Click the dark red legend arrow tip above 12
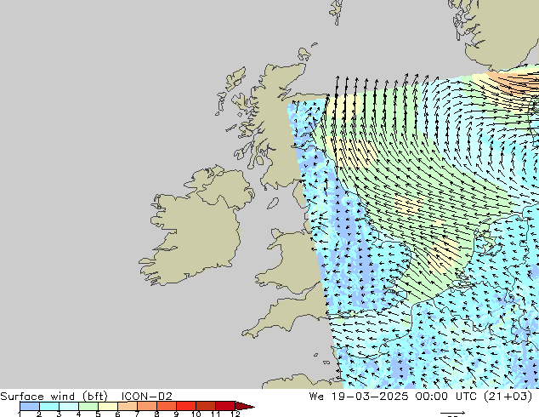539x417 pixels. click(x=245, y=406)
